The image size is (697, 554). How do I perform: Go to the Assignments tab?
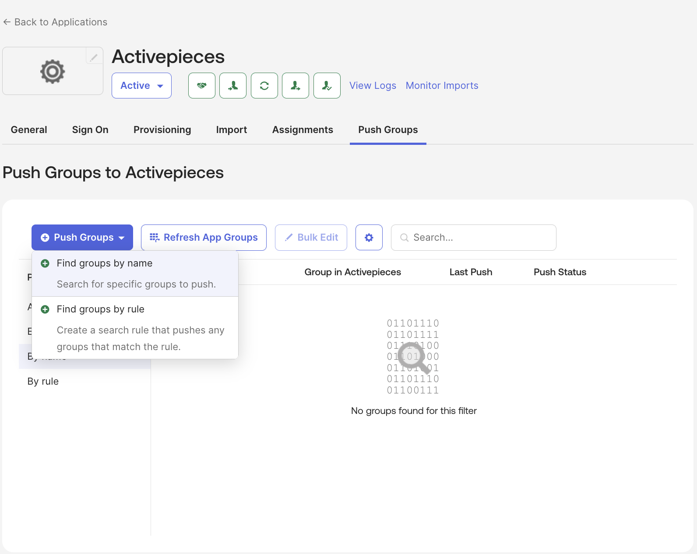pos(303,130)
